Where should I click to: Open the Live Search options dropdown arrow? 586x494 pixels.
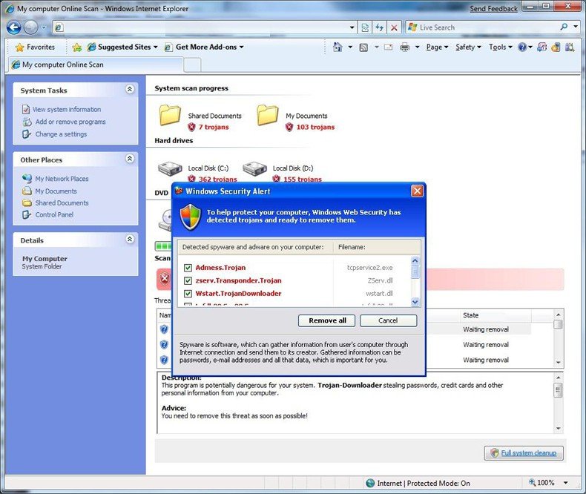(x=576, y=27)
